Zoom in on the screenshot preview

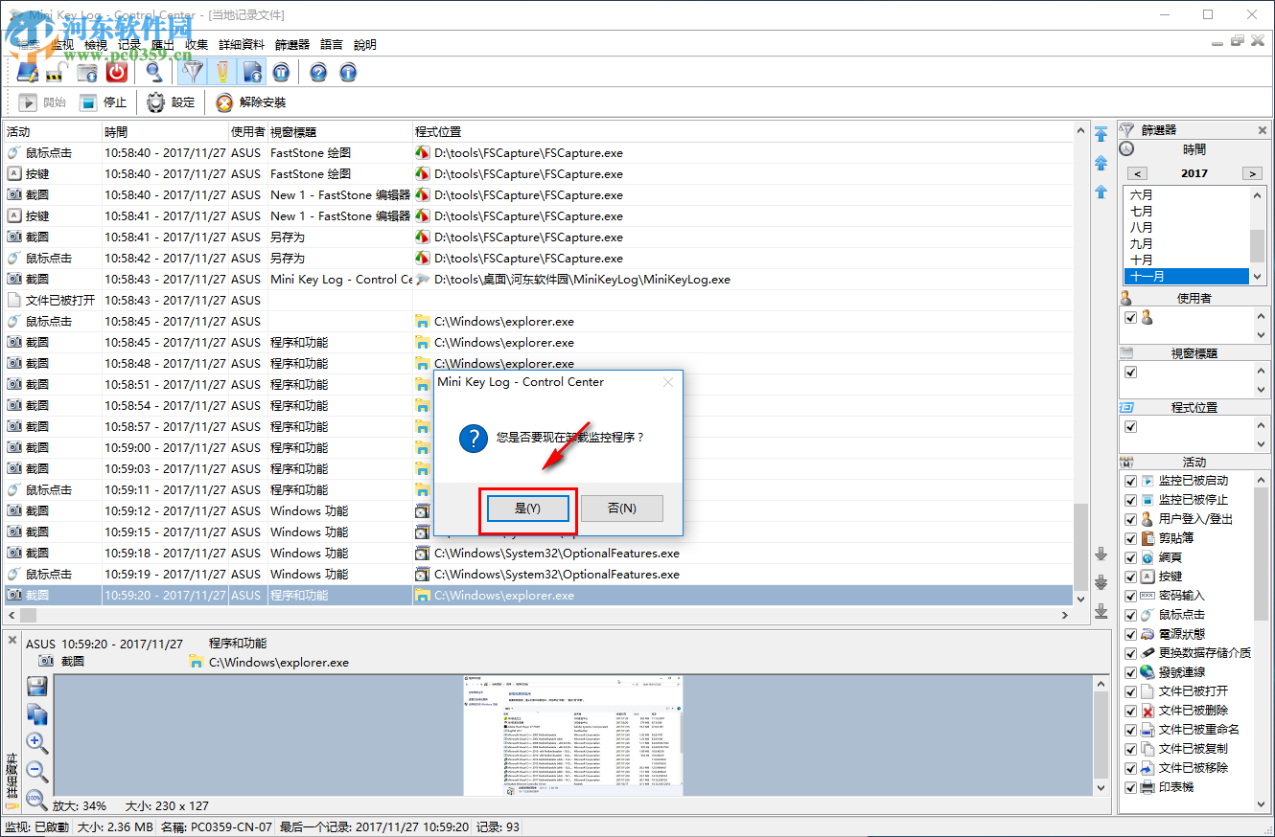pyautogui.click(x=37, y=743)
